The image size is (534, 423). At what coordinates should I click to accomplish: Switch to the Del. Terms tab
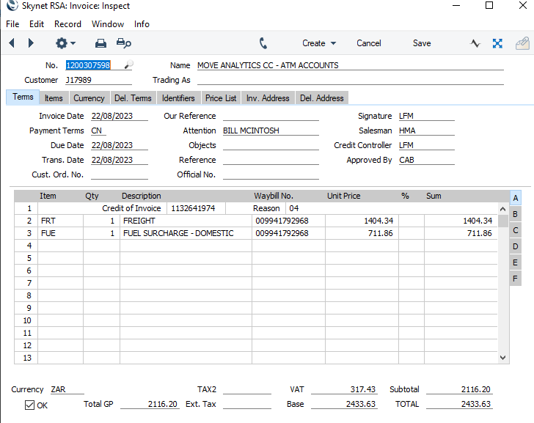(133, 98)
